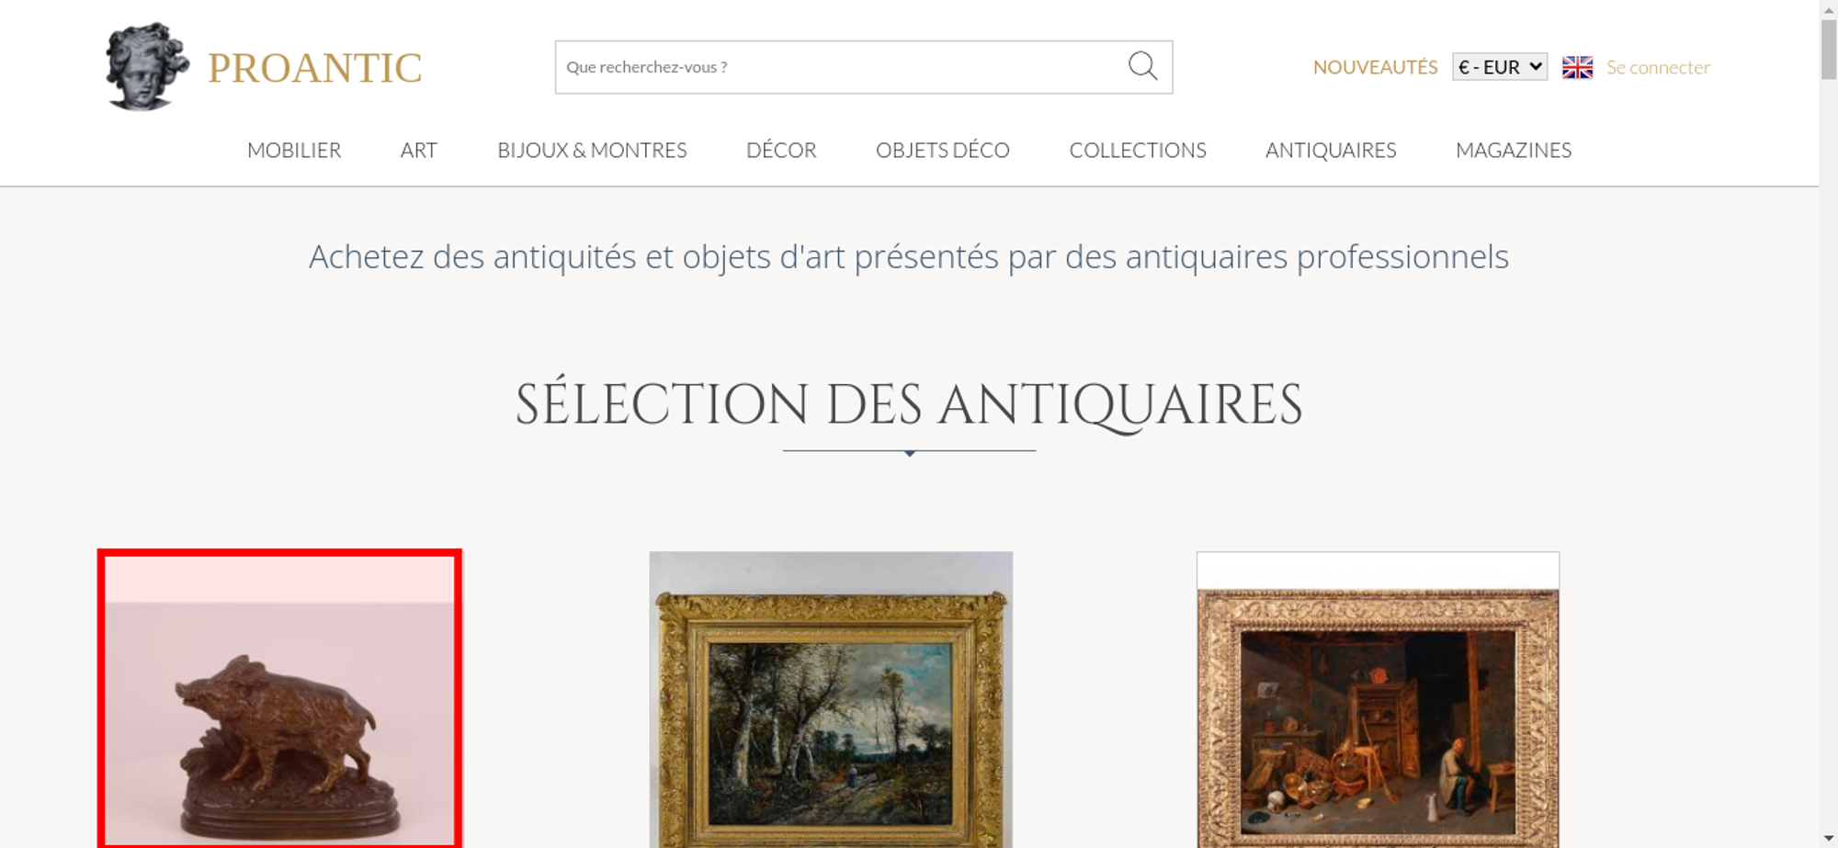Viewport: 1838px width, 848px height.
Task: Open the ART menu
Action: [x=419, y=150]
